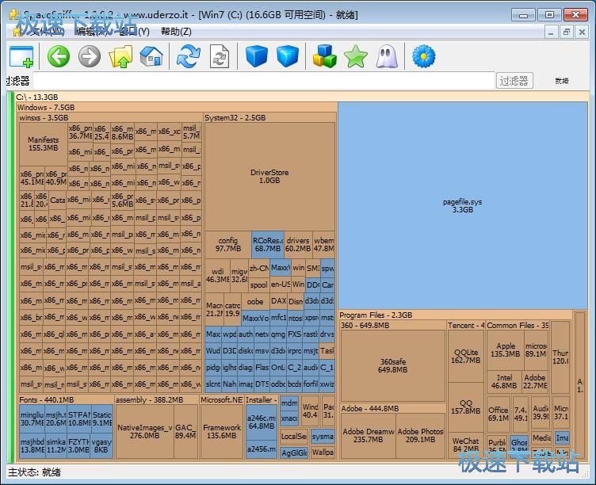Select the Framework 135.6MB block
596x485 pixels.
point(222,431)
